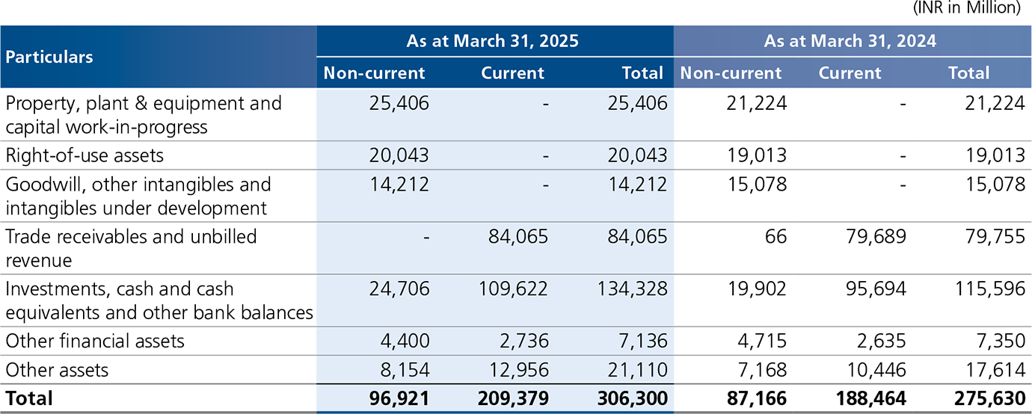Select the Right-of-use assets row label
The image size is (1032, 414).
click(85, 155)
